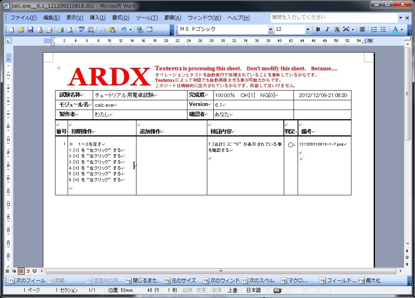Expand the Standard toolbar options
The width and height of the screenshot is (415, 298).
172,30
